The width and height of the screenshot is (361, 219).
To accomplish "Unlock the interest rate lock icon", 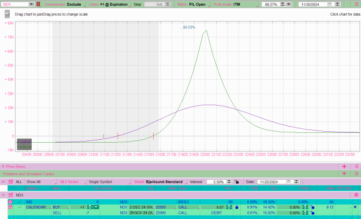I will 236,181.
